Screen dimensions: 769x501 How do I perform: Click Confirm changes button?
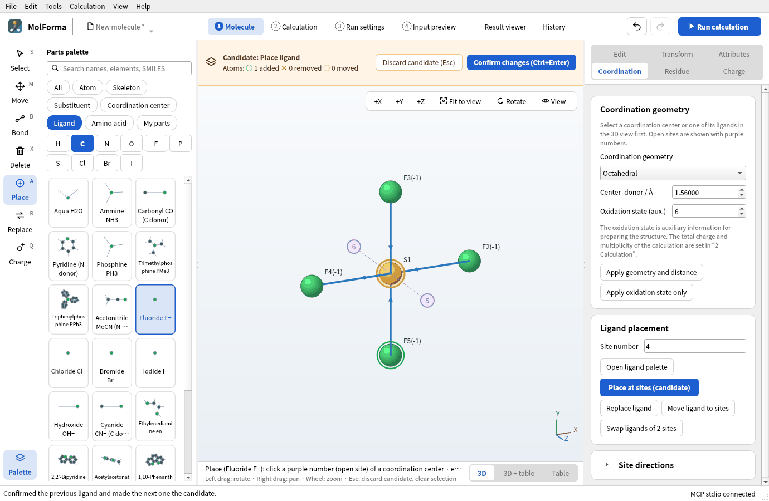pos(522,62)
